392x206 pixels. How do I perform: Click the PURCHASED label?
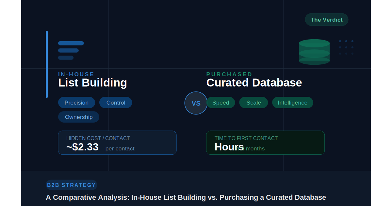[229, 74]
